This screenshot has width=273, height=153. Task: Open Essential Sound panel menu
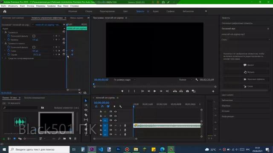(x=268, y=28)
